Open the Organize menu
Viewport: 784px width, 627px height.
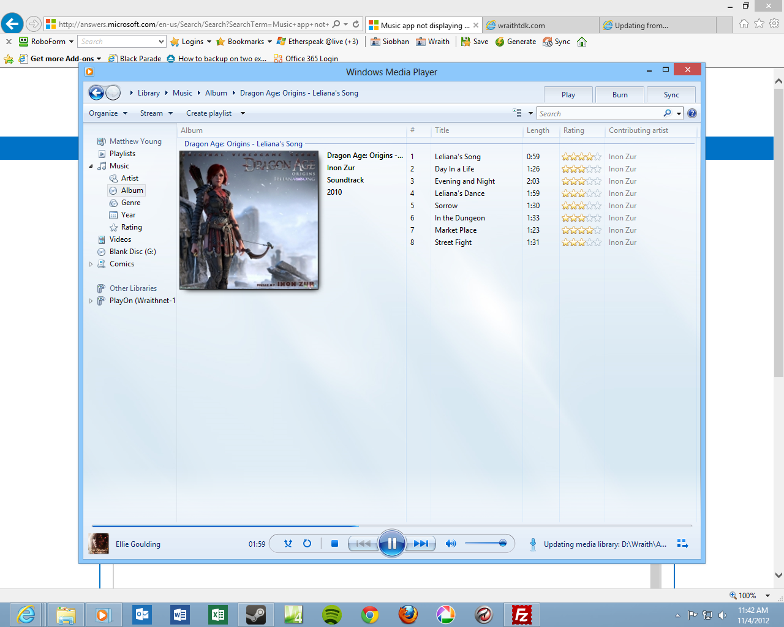point(108,113)
